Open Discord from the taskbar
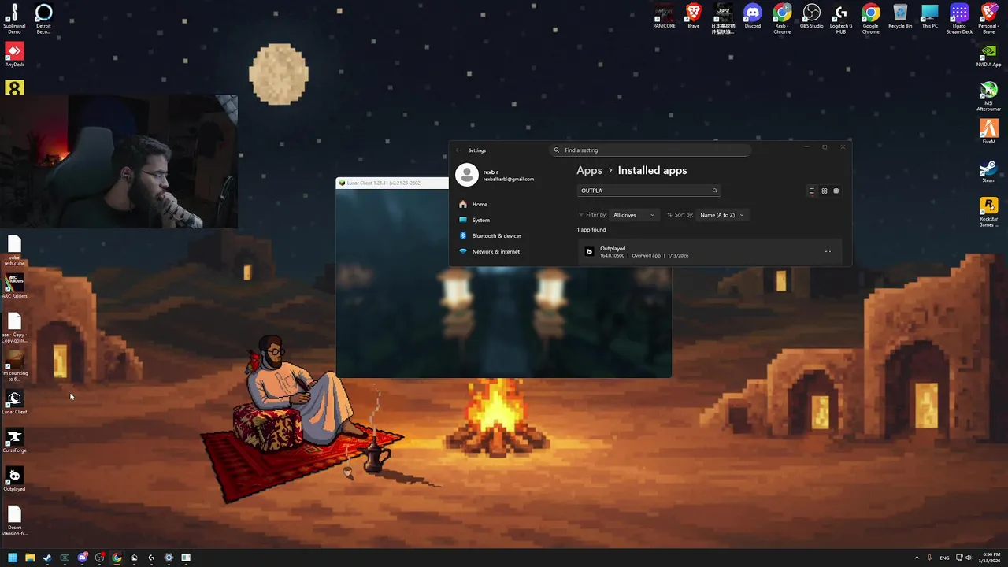 coord(82,558)
